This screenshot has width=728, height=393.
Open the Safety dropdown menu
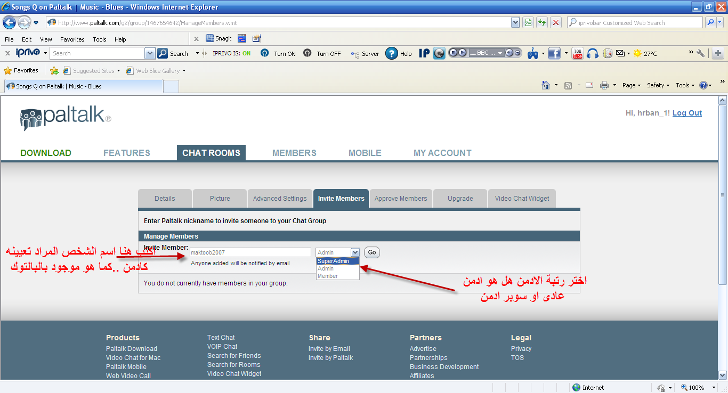click(x=658, y=85)
